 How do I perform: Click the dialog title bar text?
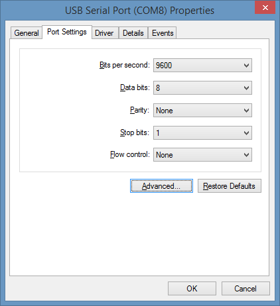[x=139, y=11]
